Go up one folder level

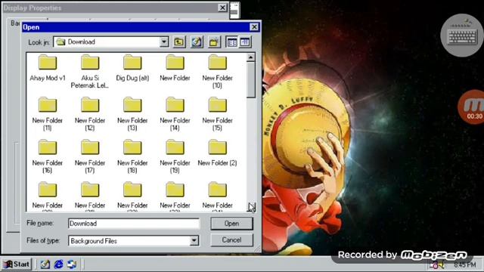coord(179,42)
